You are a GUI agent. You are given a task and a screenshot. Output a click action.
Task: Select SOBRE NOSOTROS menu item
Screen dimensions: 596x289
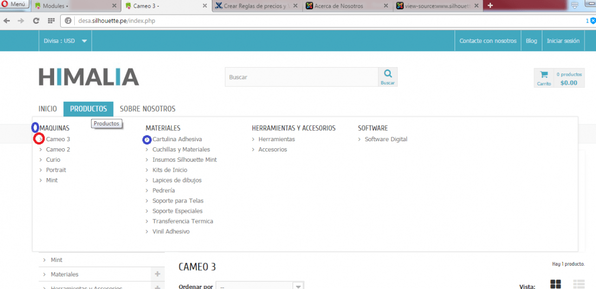[147, 109]
